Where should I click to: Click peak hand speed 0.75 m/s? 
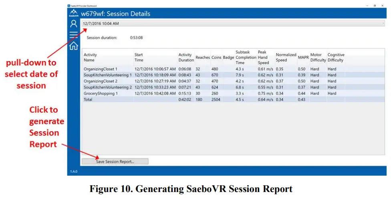coord(265,93)
